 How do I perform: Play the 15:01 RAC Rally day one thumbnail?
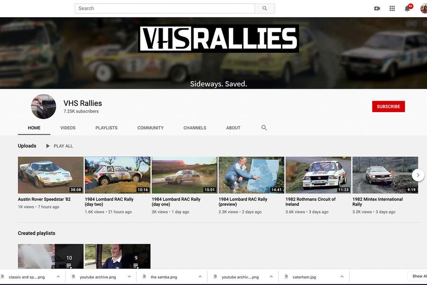point(185,175)
